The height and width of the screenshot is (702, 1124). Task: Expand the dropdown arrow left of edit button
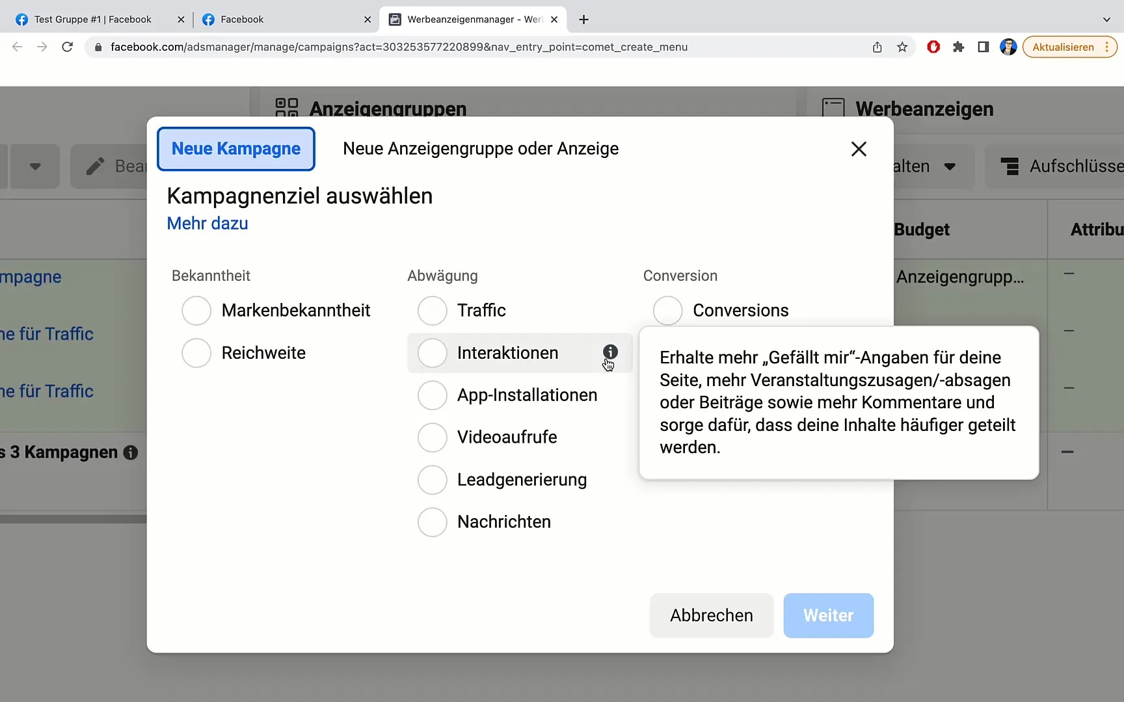click(x=35, y=166)
